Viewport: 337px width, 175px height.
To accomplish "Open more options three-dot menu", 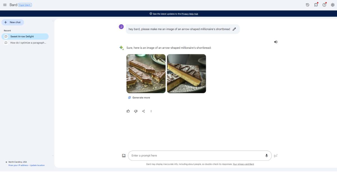I will 151,111.
